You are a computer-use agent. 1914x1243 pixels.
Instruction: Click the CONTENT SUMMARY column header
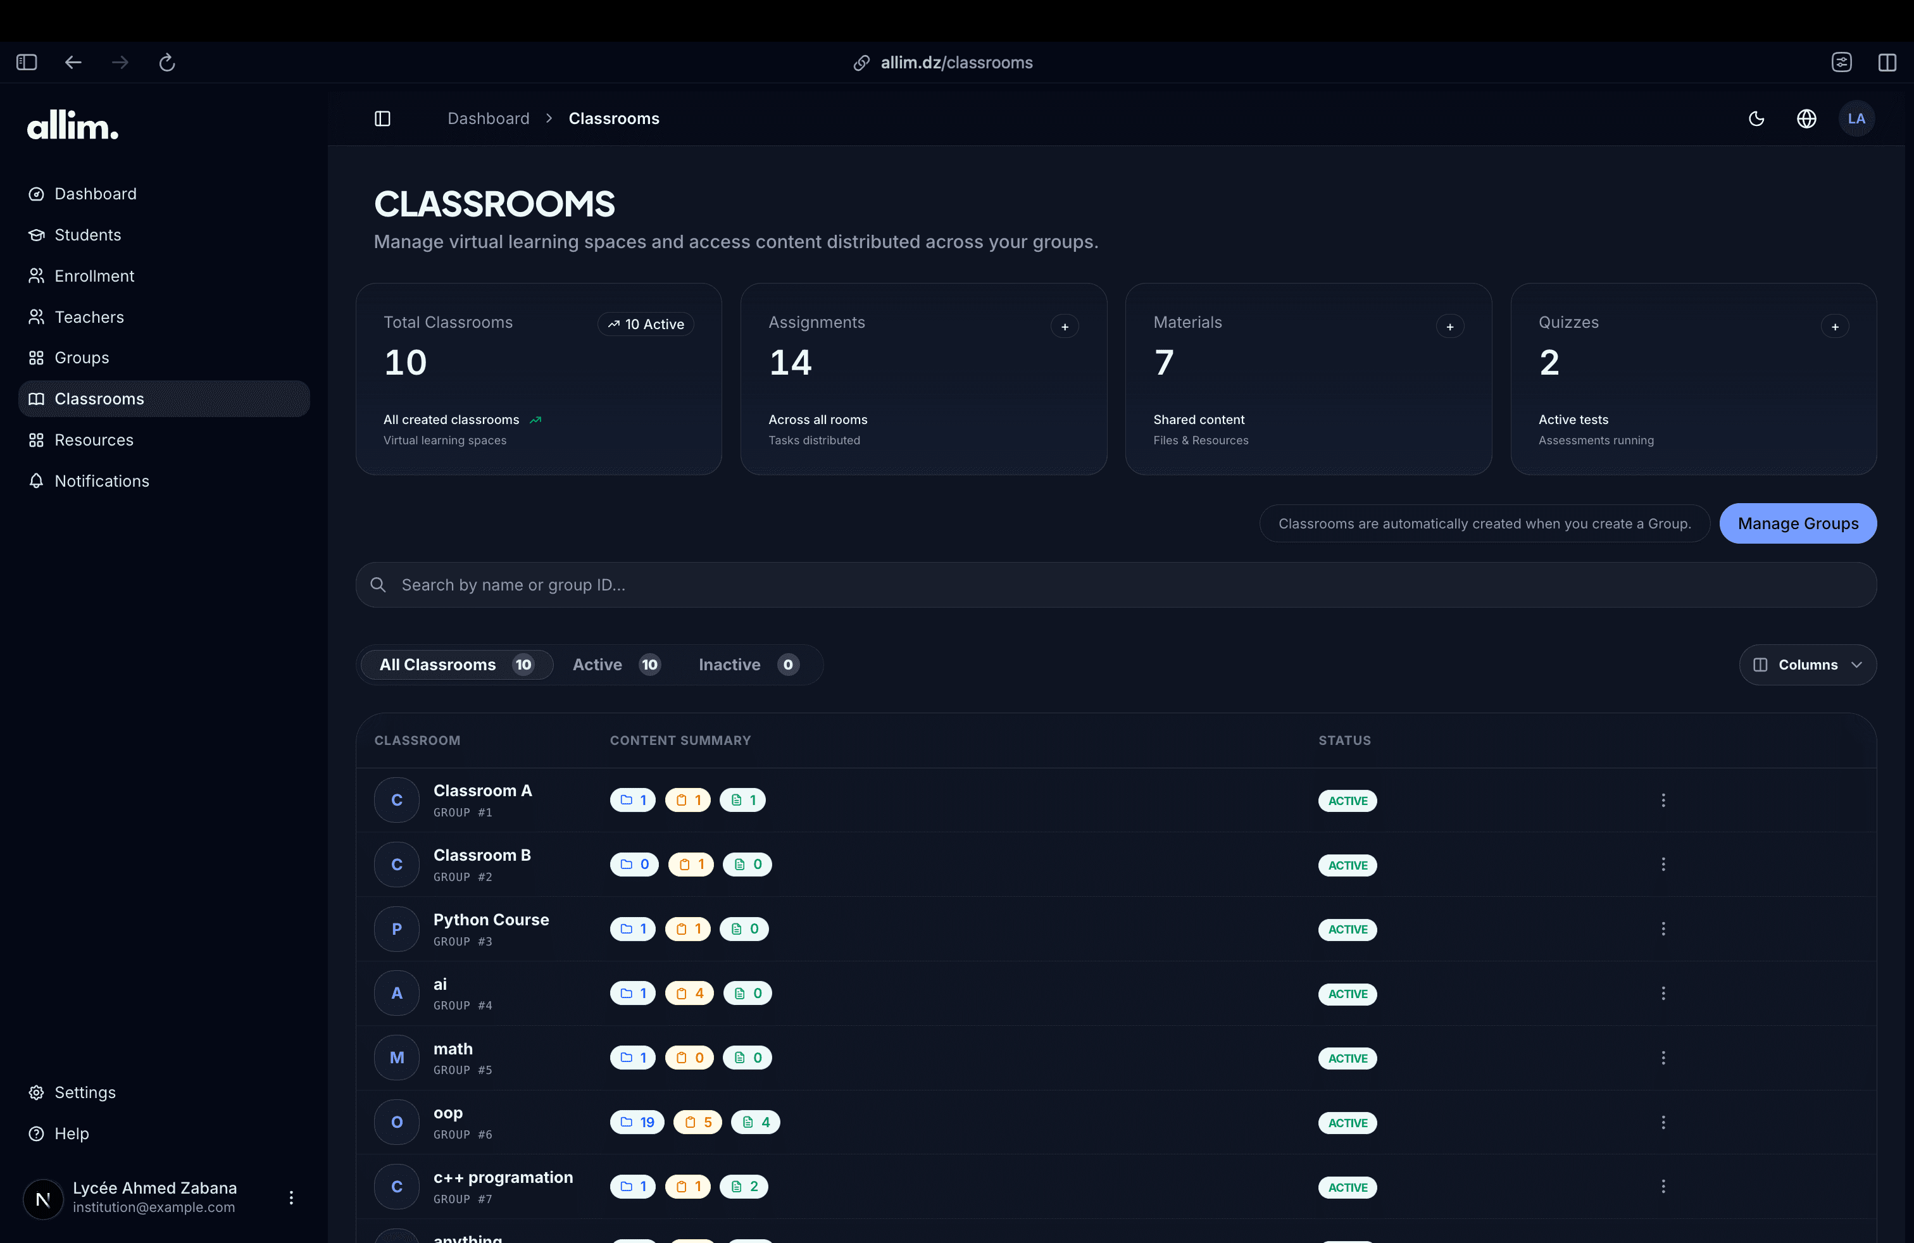coord(680,740)
